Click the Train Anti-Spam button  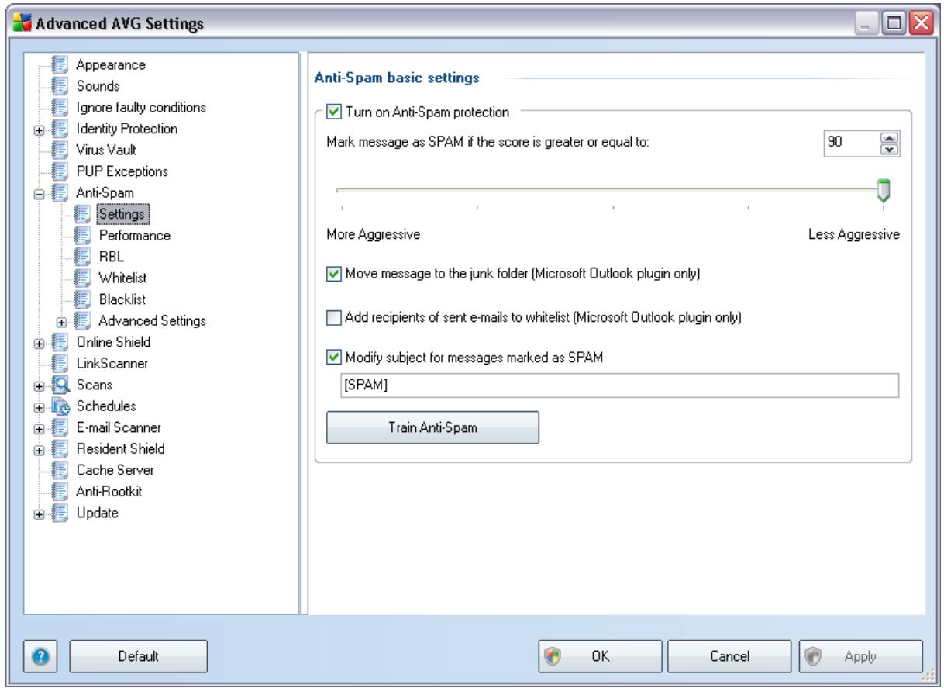click(x=432, y=427)
